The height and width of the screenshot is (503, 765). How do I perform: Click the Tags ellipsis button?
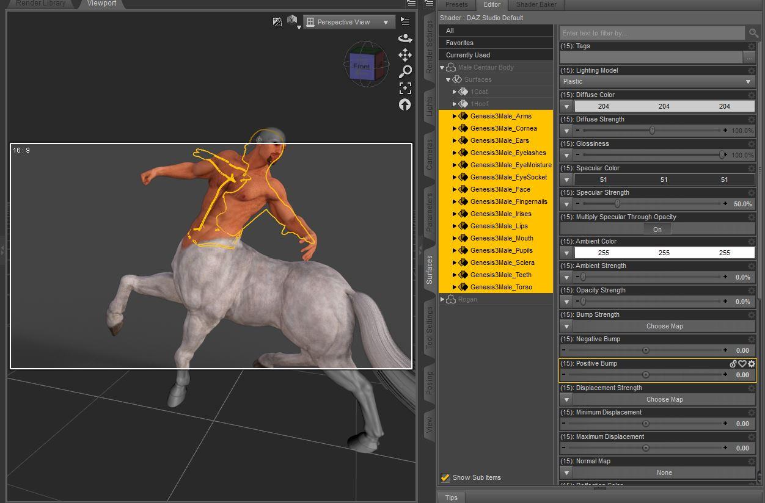coord(749,57)
